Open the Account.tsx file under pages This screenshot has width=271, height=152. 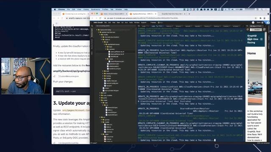click(x=109, y=137)
